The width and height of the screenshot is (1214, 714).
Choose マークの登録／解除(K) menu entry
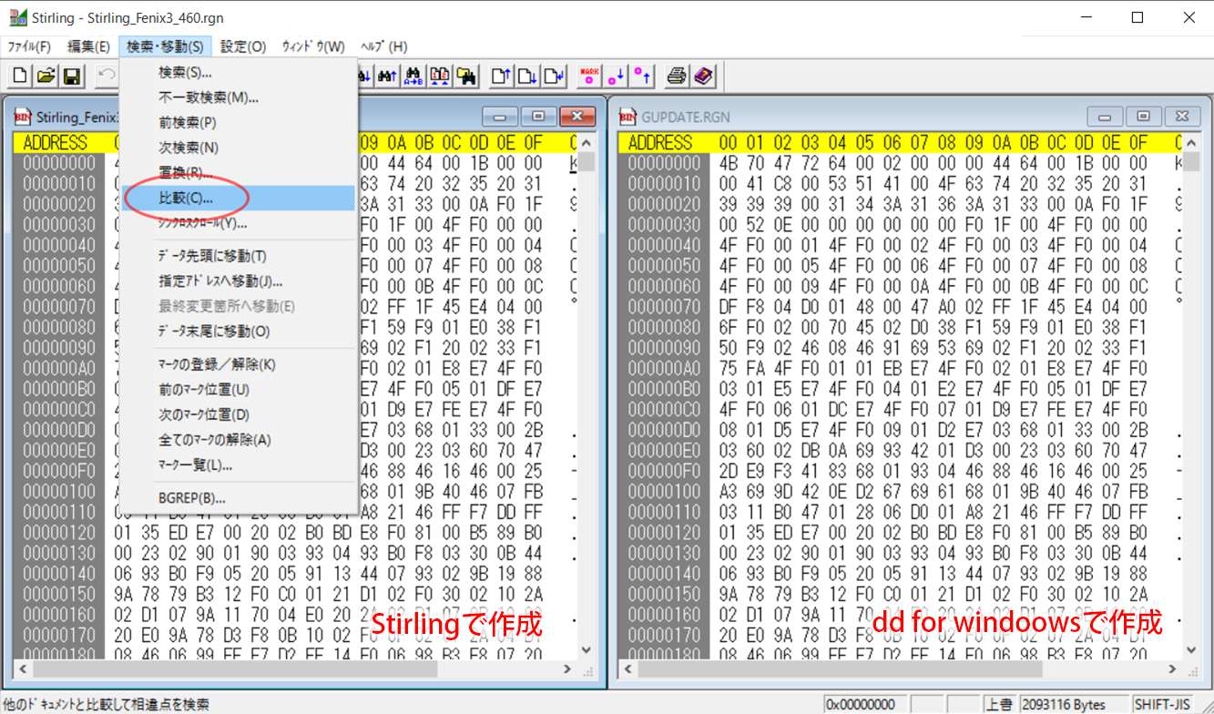click(x=239, y=365)
